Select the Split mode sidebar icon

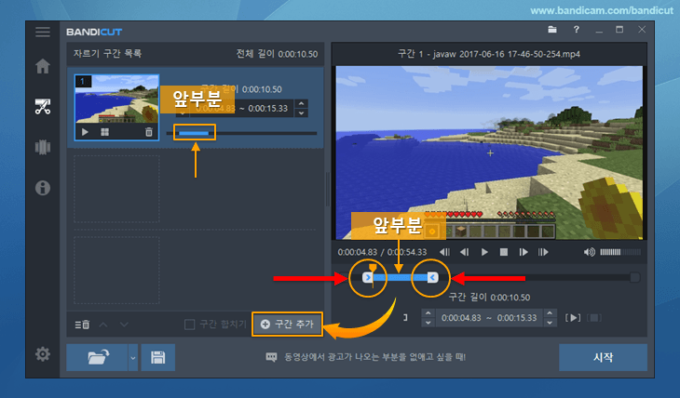(x=43, y=147)
